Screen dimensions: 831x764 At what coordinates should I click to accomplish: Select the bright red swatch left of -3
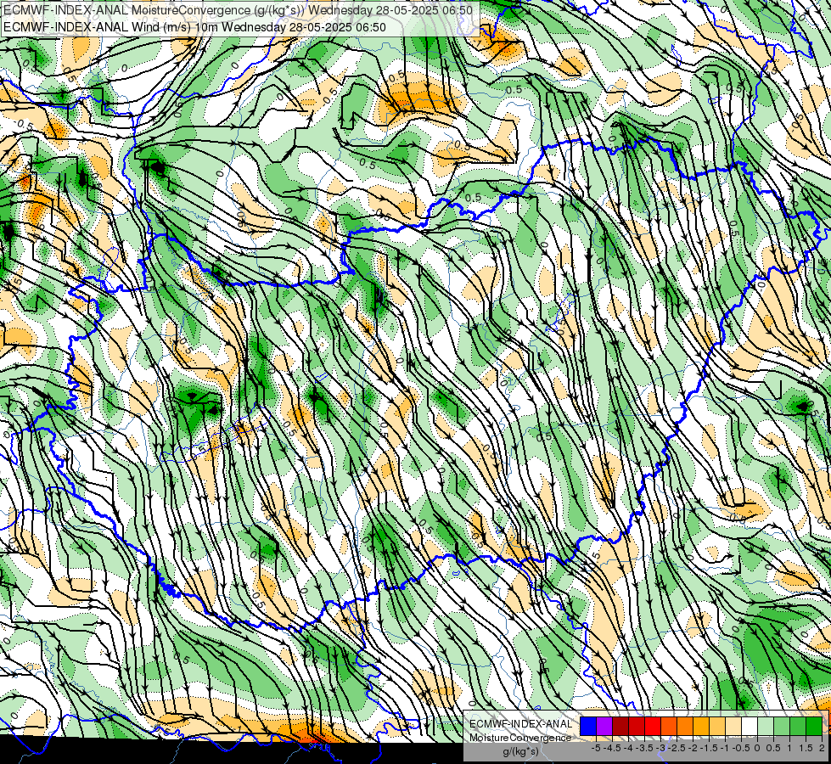(653, 727)
